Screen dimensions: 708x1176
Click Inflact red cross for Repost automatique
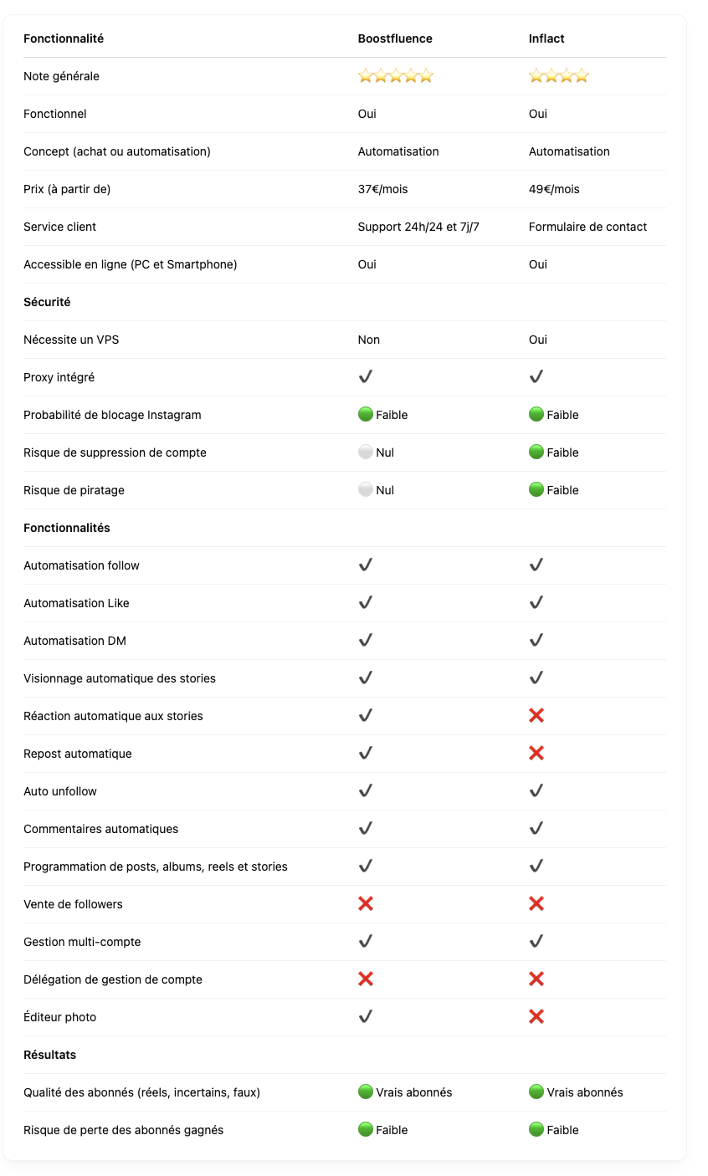pos(536,754)
